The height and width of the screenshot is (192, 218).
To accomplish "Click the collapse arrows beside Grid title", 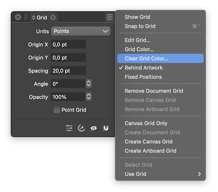I will (34, 17).
